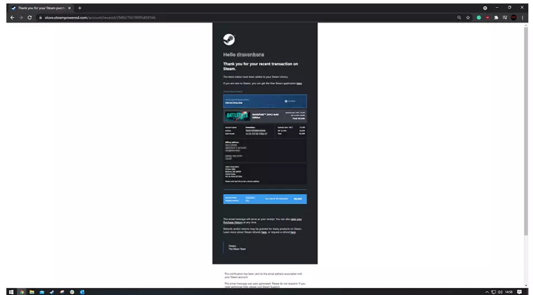This screenshot has height=295, width=533.
Task: Close the Steam purchase tab
Action: (69, 8)
